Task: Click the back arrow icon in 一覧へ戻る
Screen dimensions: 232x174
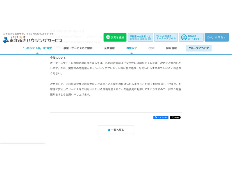Action: (109, 130)
